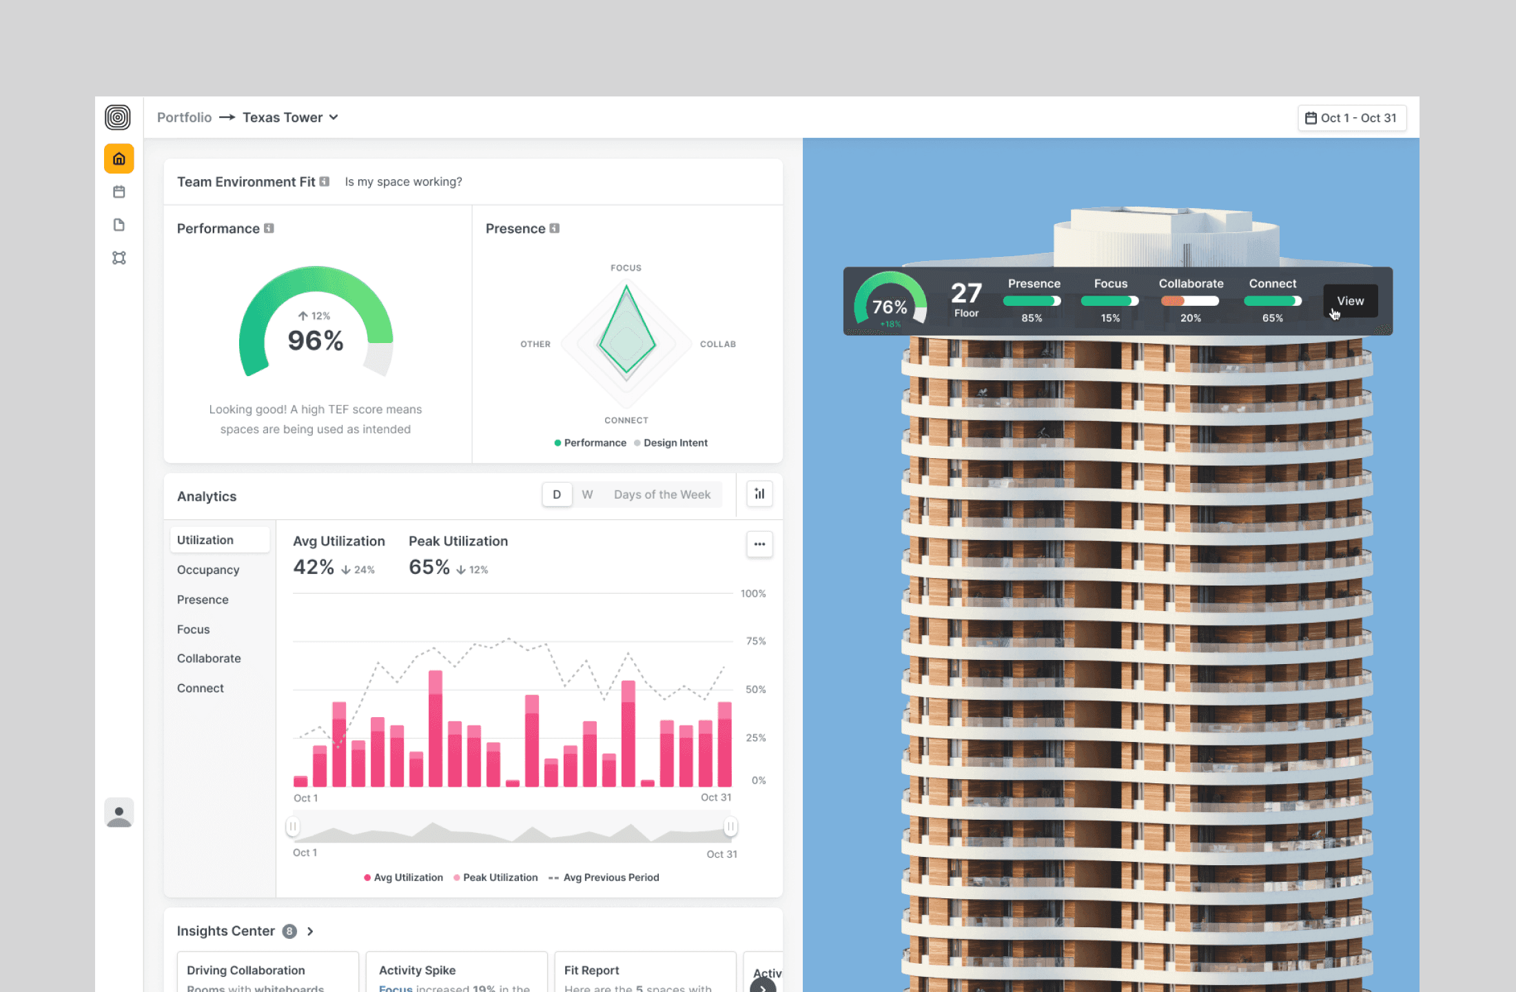Open the document icon in sidebar
Screen dimensions: 1516x992
[119, 225]
